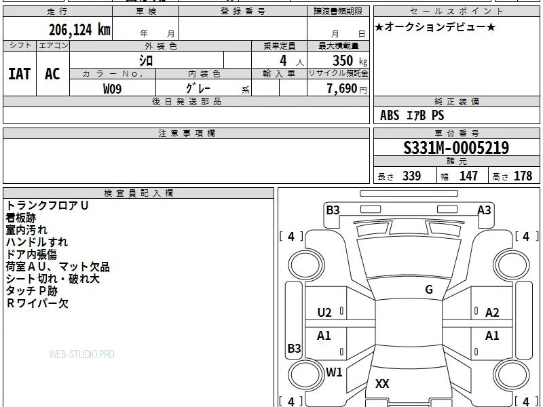Screen dimensions: 543x407
Task: Click the A1 mark below A2
Action: click(492, 335)
